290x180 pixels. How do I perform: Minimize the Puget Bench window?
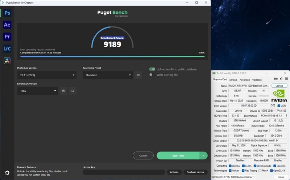pos(187,3)
